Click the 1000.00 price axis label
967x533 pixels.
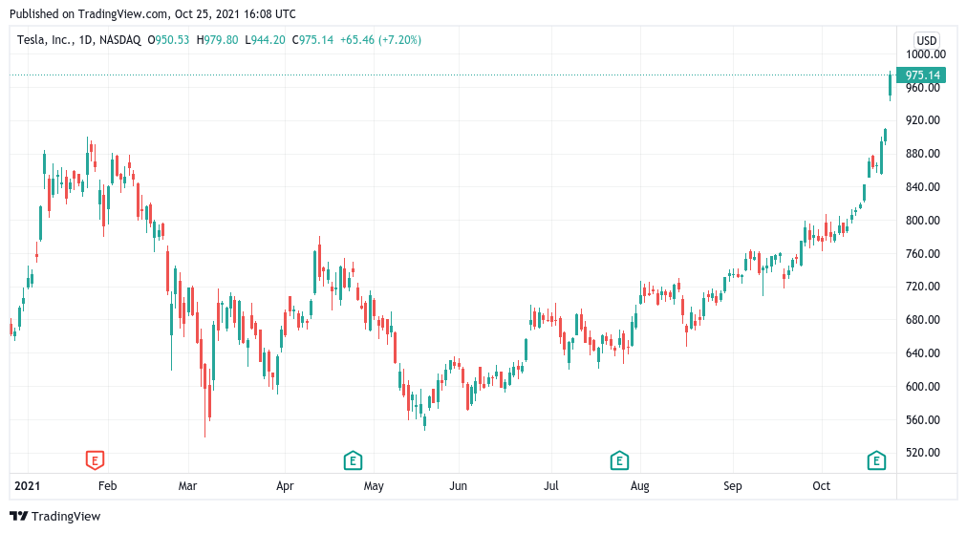pyautogui.click(x=925, y=54)
